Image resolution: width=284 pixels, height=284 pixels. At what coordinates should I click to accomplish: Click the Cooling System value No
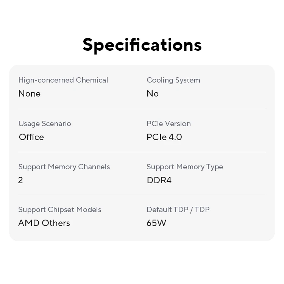[153, 94]
